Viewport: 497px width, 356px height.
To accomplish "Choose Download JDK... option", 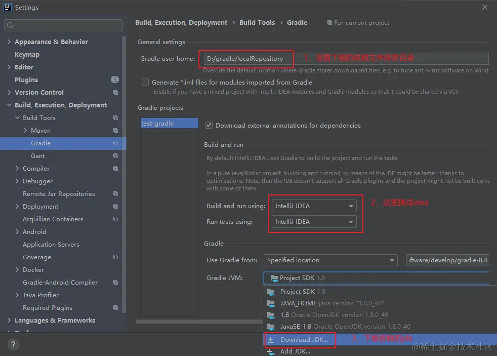I will click(x=380, y=339).
